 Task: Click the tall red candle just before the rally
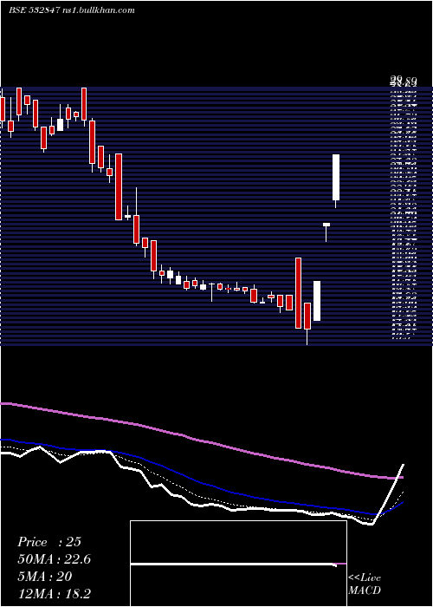point(298,293)
